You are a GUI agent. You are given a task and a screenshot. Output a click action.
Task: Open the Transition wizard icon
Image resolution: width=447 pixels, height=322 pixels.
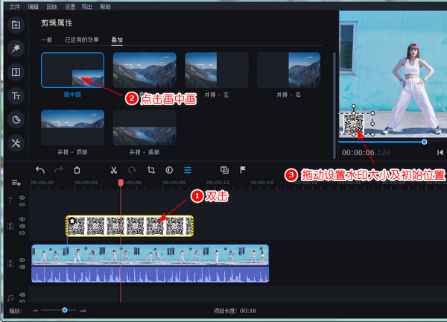(225, 170)
